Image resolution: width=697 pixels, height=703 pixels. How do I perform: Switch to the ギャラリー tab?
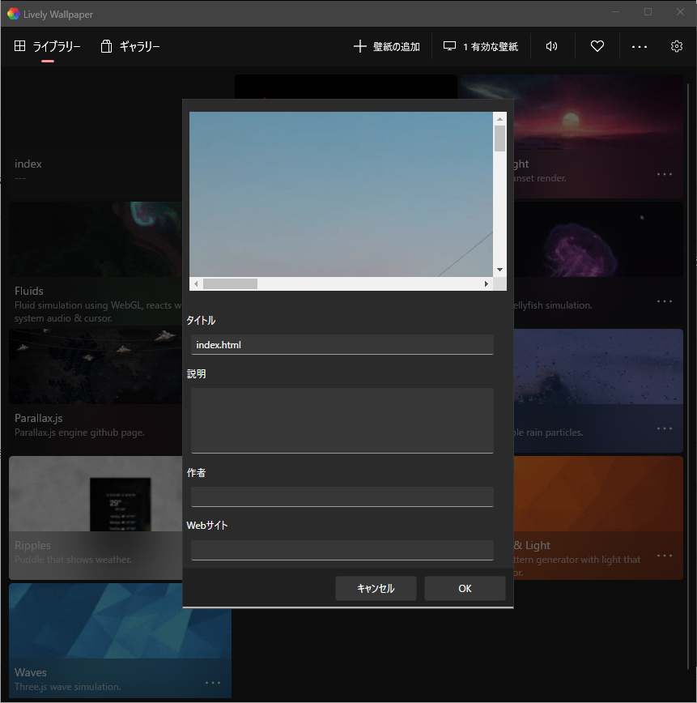[x=130, y=46]
